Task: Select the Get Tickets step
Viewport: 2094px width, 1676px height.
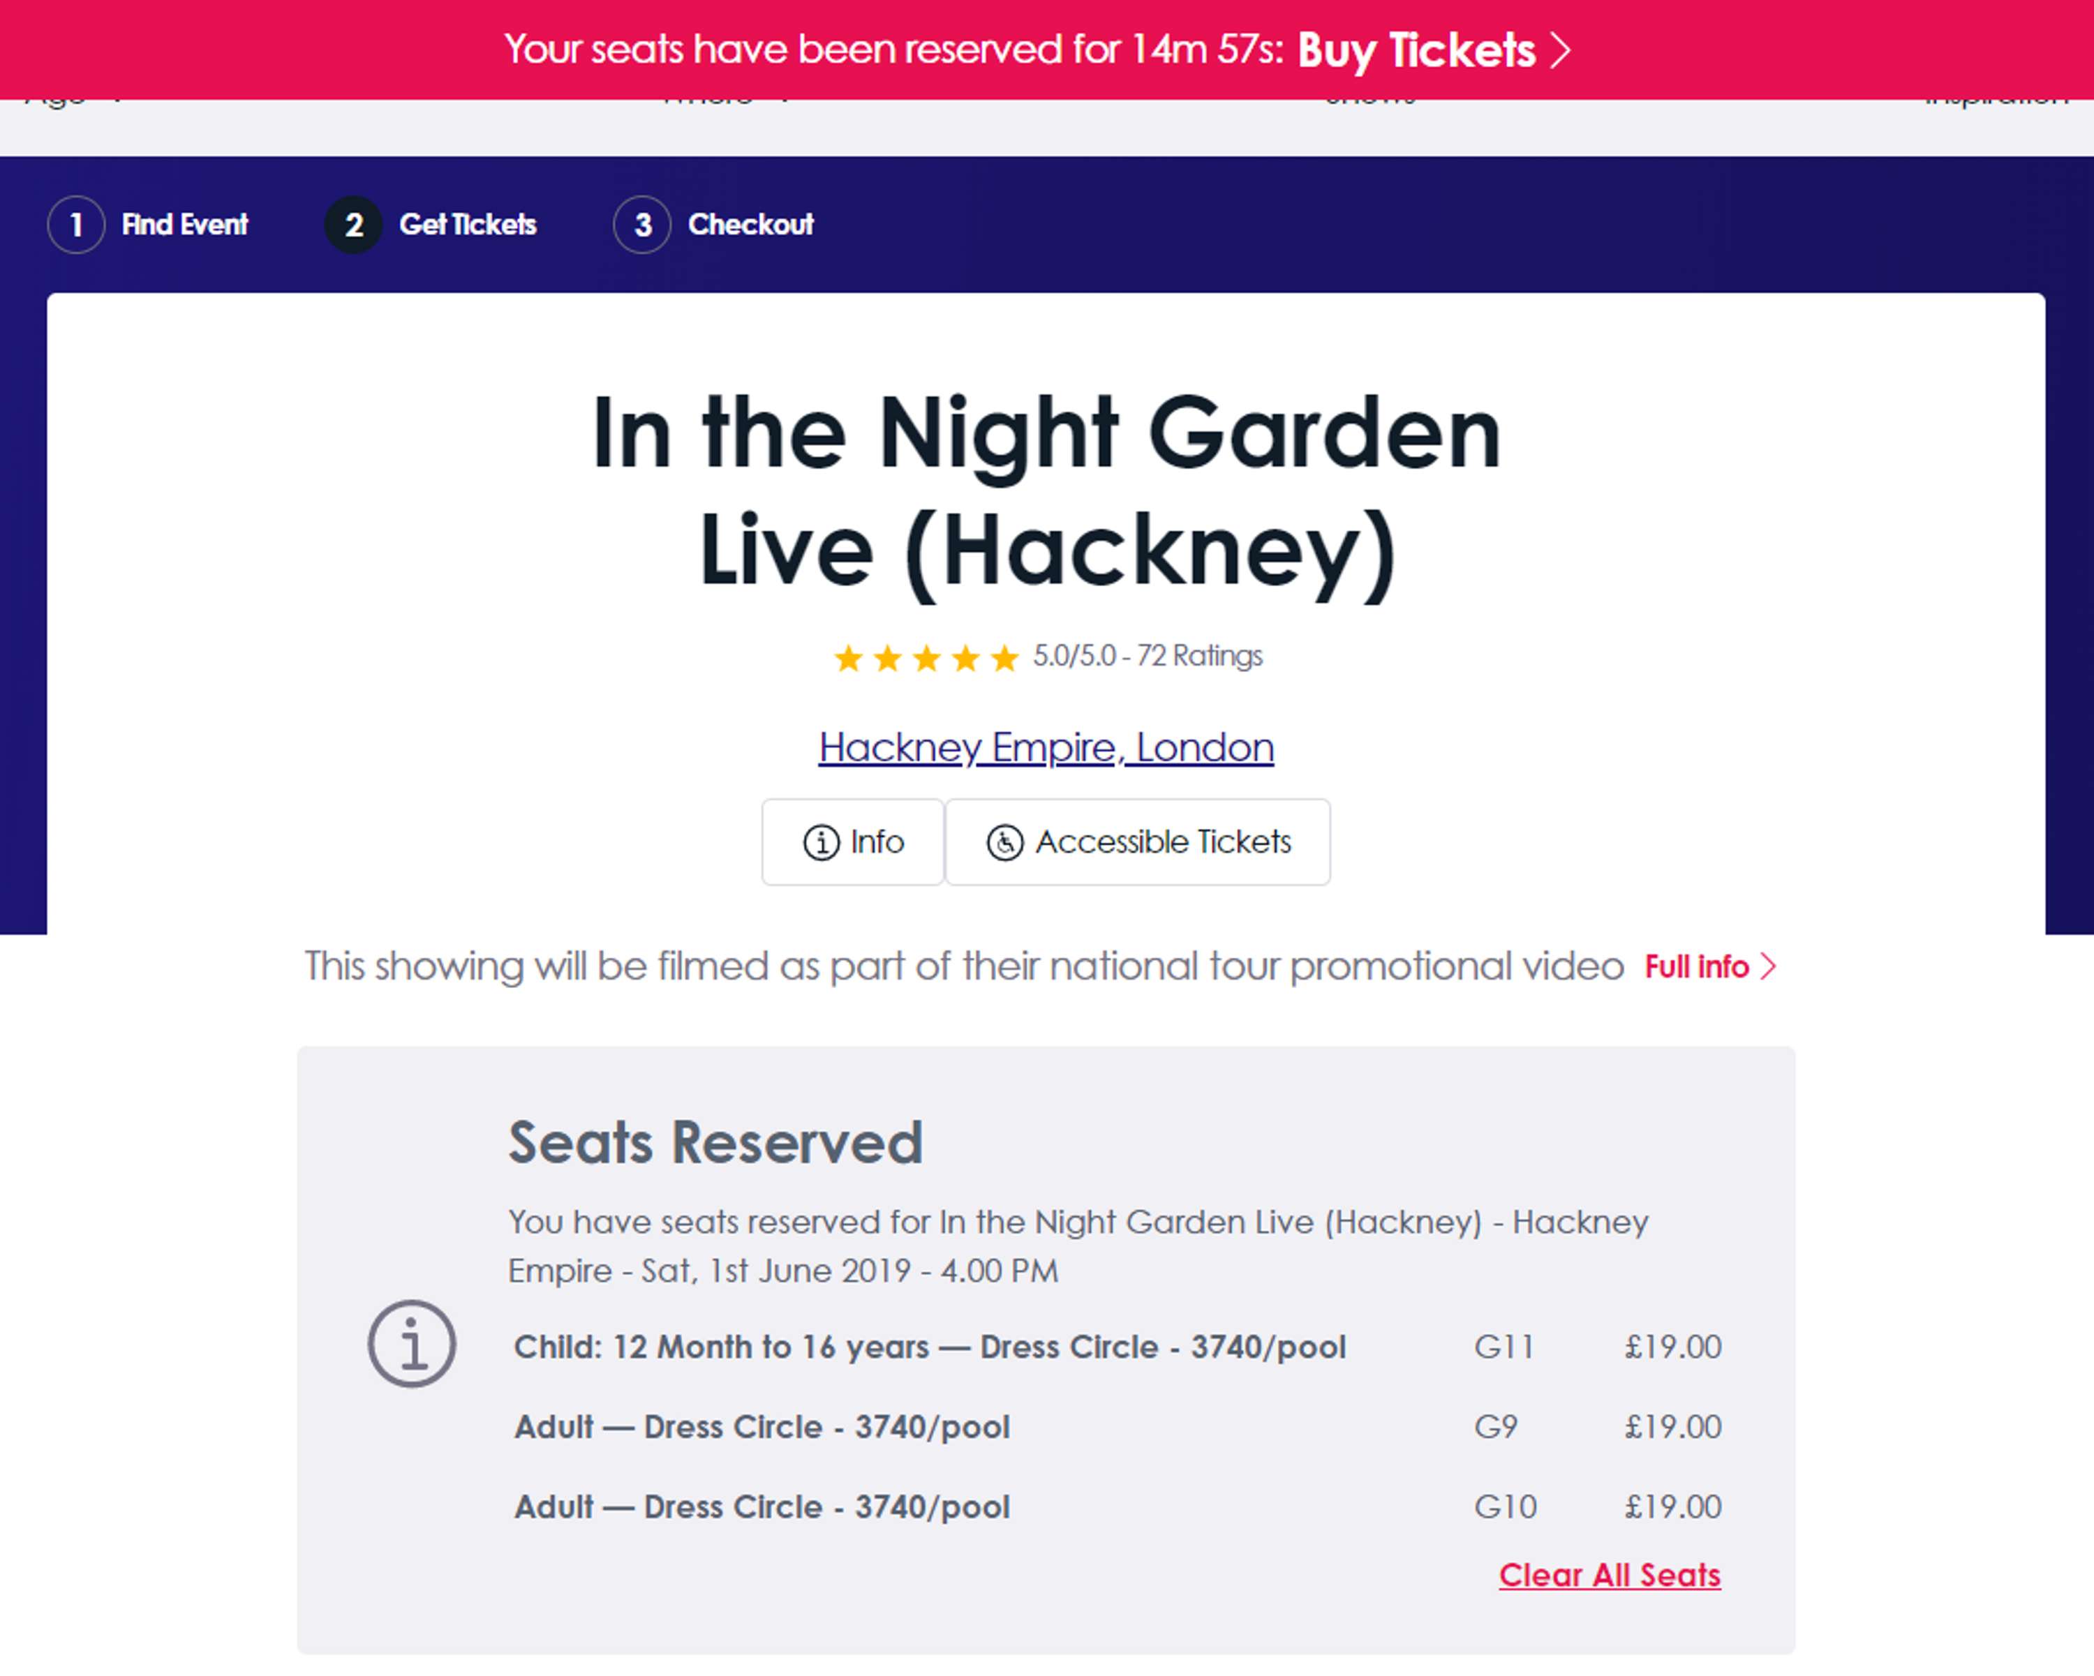Action: pyautogui.click(x=467, y=224)
